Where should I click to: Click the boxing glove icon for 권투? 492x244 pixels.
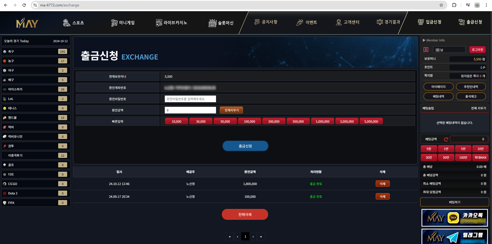5,146
